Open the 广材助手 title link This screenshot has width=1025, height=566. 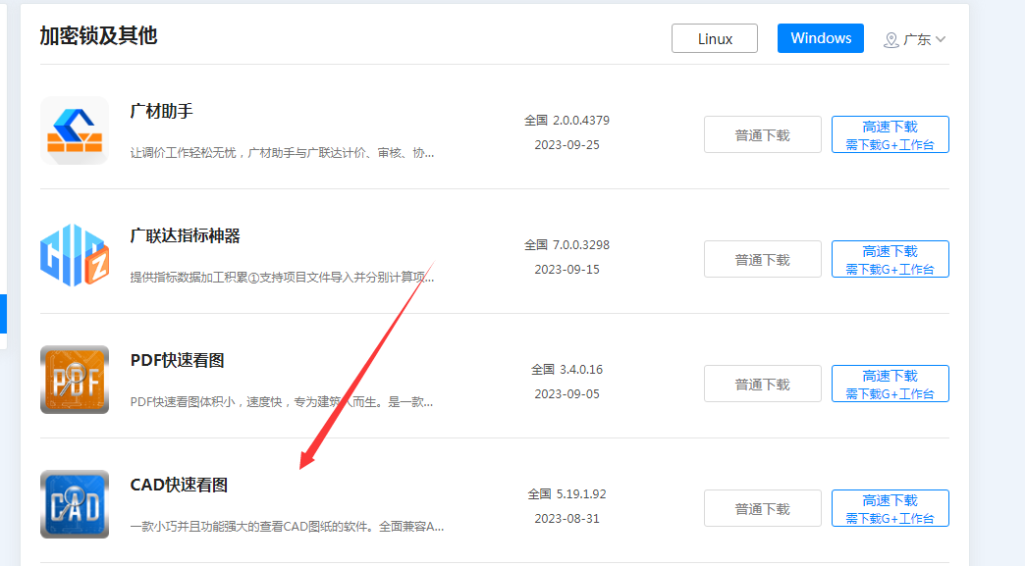(161, 112)
